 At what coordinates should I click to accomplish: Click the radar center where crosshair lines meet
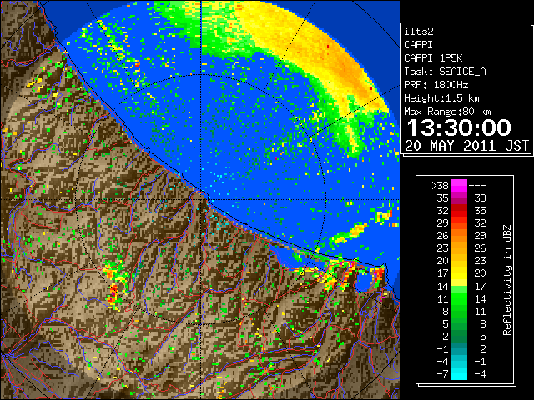click(x=201, y=200)
